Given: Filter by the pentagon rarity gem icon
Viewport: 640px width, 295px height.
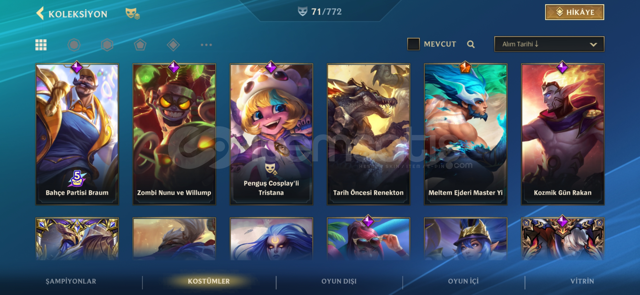Looking at the screenshot, I should point(140,45).
